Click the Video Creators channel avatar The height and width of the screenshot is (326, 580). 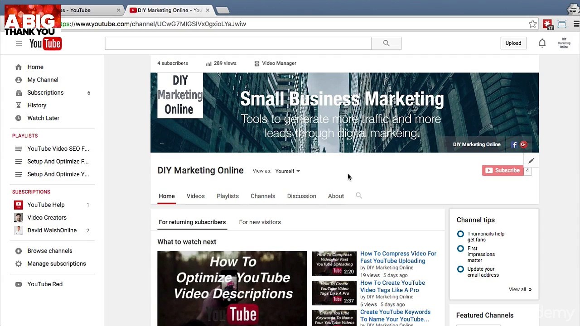click(x=19, y=217)
